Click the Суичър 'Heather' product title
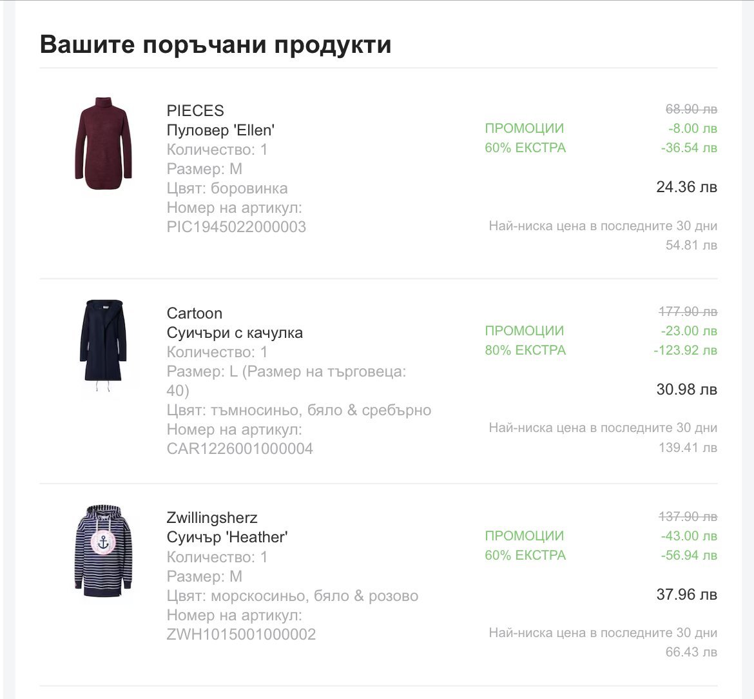 227,537
